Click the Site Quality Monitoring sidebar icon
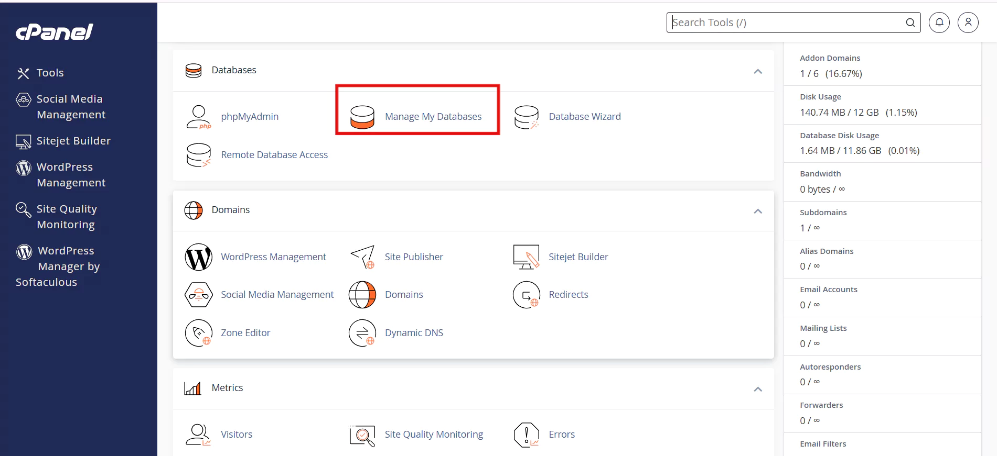Image resolution: width=997 pixels, height=456 pixels. 23,209
